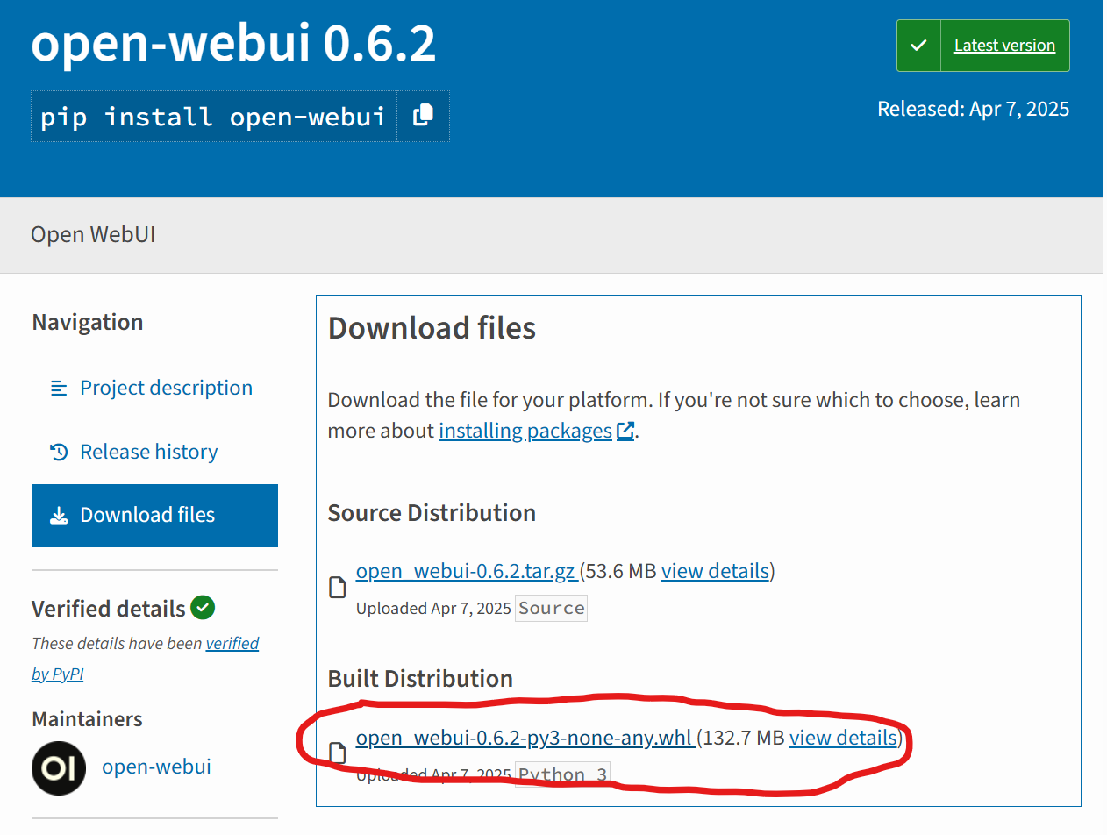
Task: View details for the 53.6 MB source file
Action: [x=715, y=571]
